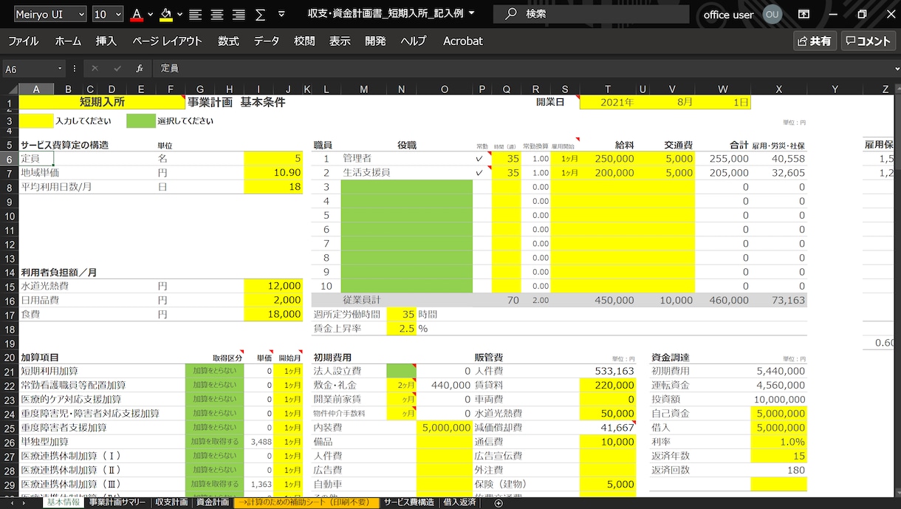The width and height of the screenshot is (901, 509).
Task: Click the 共有 share button
Action: pos(814,41)
